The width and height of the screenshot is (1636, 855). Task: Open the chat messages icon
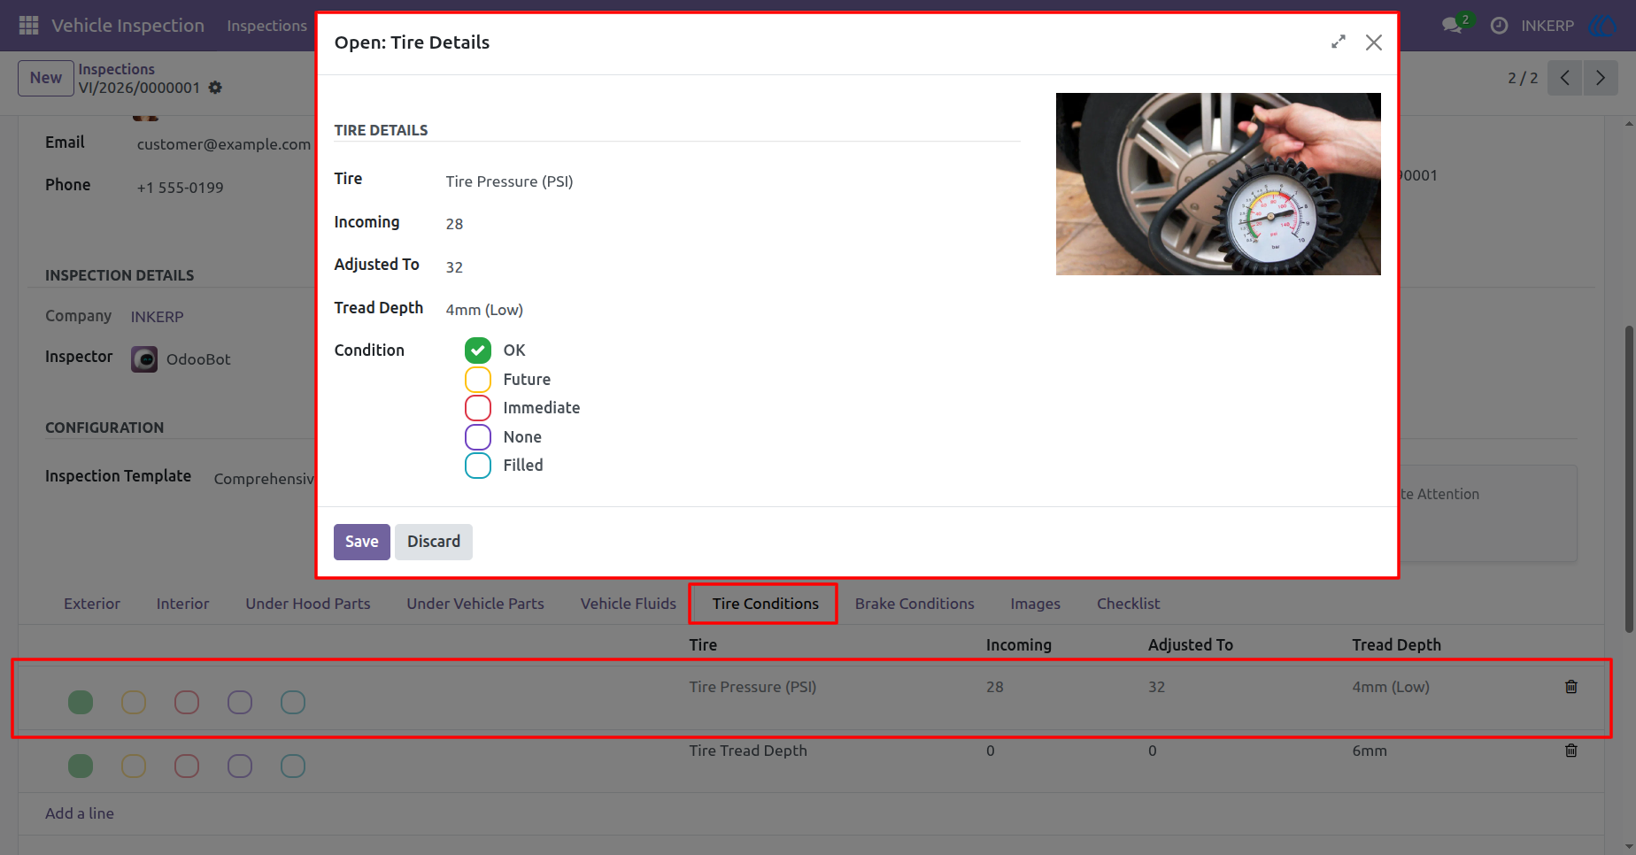pos(1452,26)
